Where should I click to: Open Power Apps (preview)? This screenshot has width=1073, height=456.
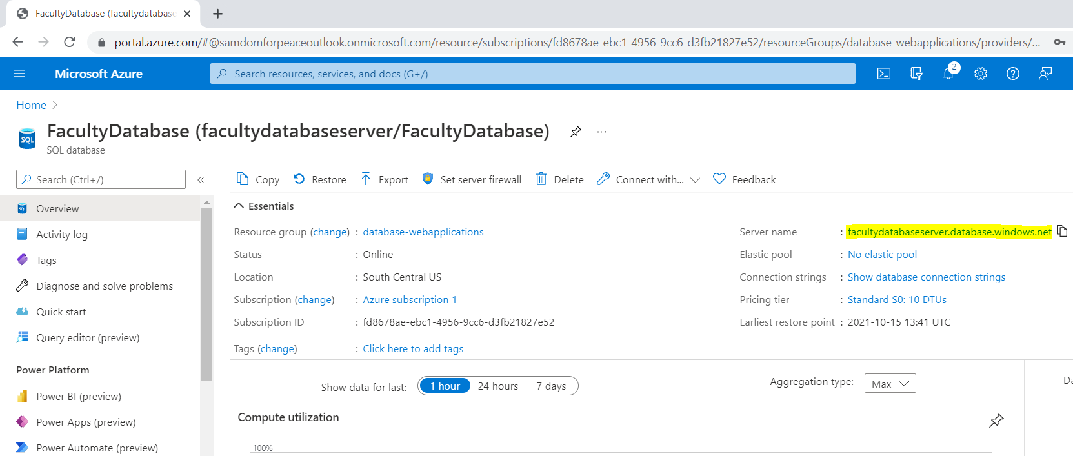pos(100,422)
